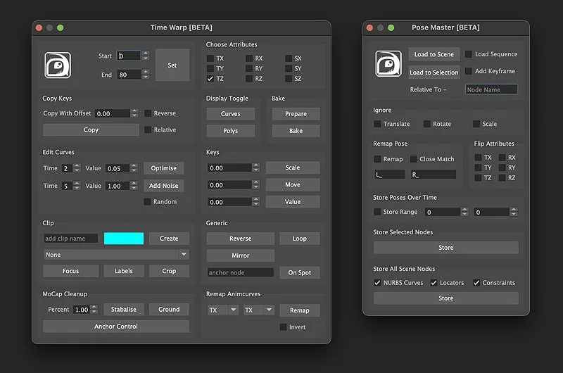Enable the Relative checkbox in Copy Keys
This screenshot has height=373, width=563.
click(x=148, y=129)
